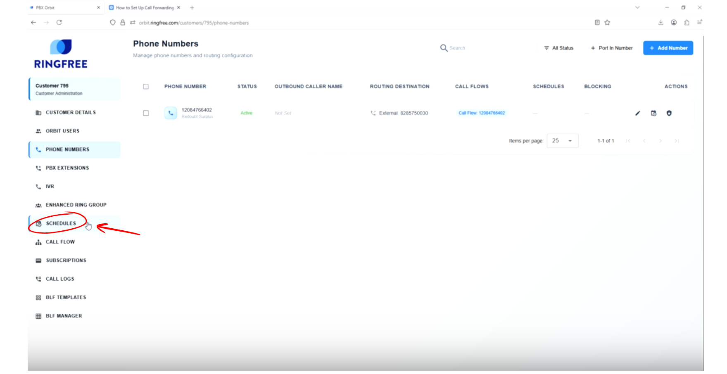This screenshot has width=727, height=374.
Task: Open the All Status filter dropdown
Action: [x=558, y=48]
